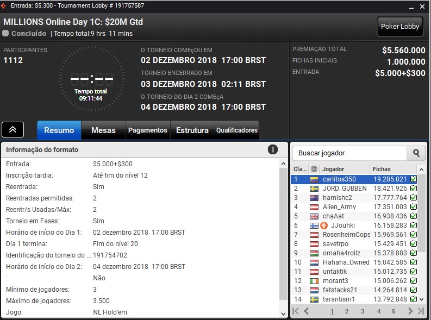
Task: Click format info scrollbar down arrow
Action: [283, 313]
